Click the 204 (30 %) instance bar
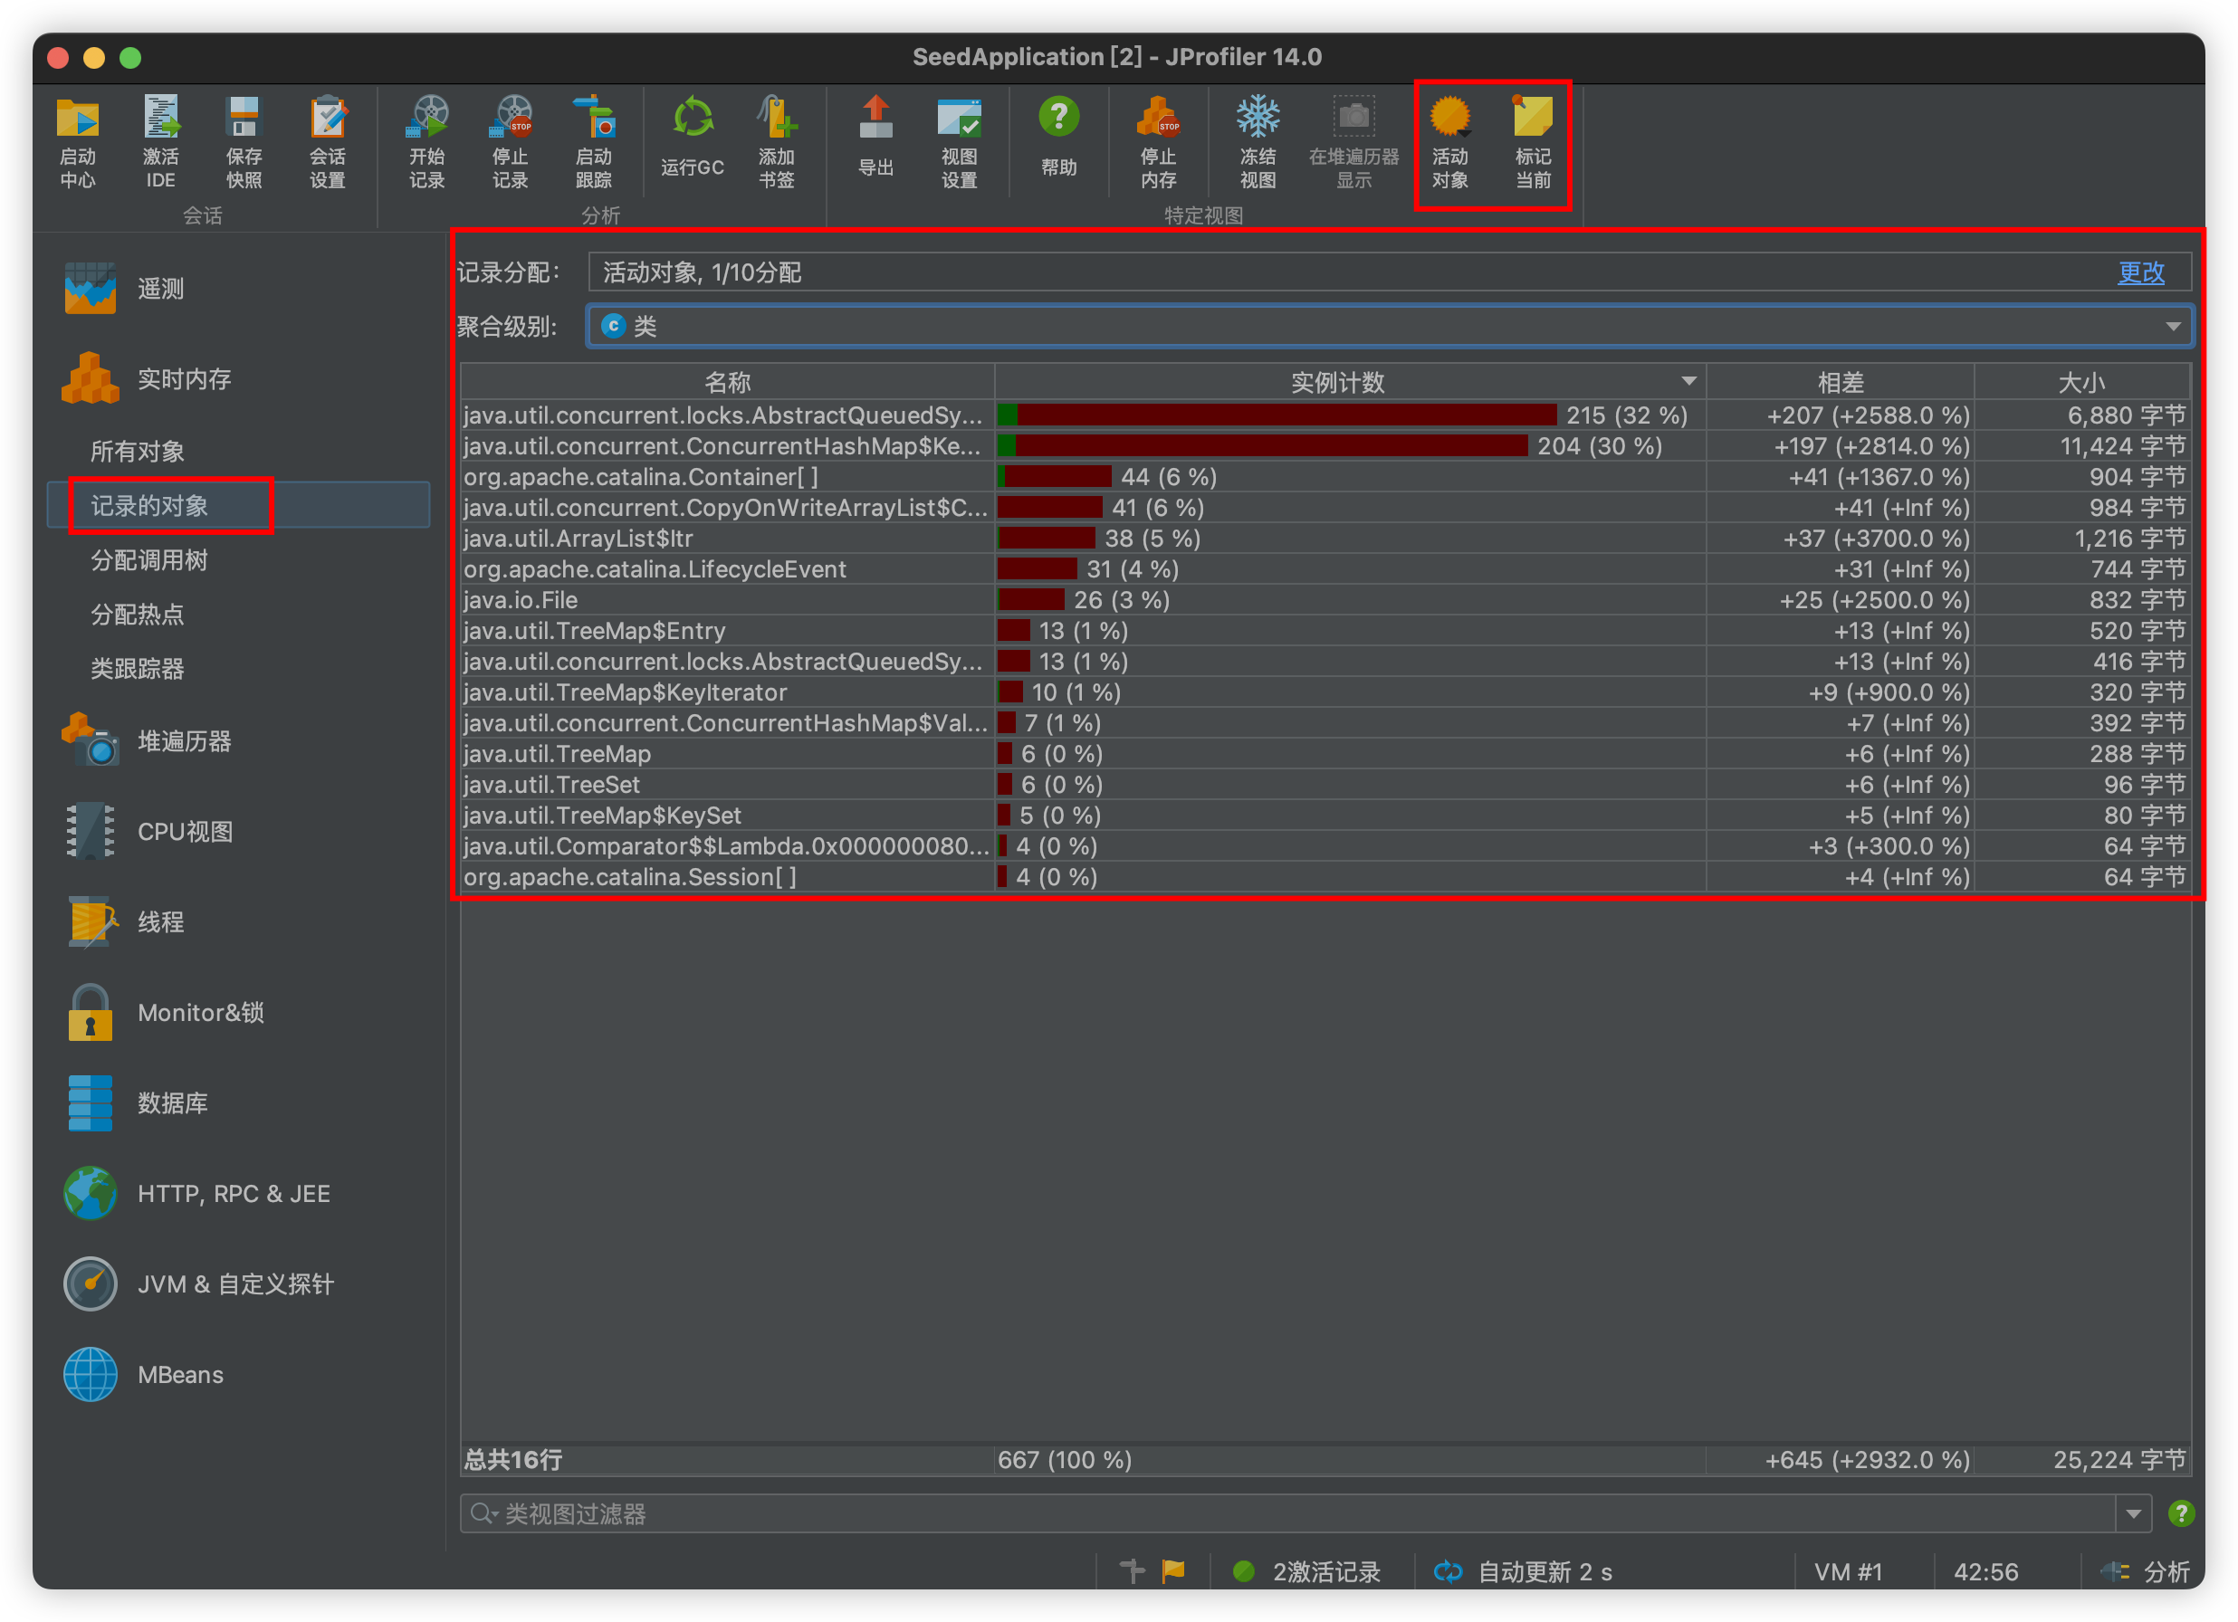The image size is (2238, 1622). [1262, 446]
